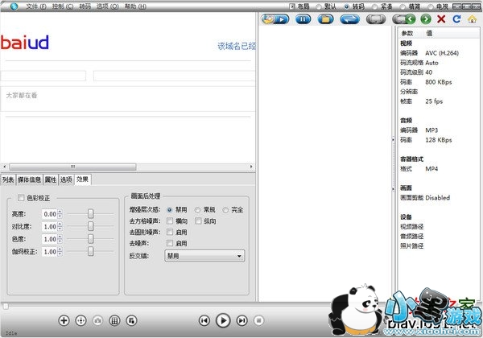Select the 紧凑 layout radio button
The width and height of the screenshot is (483, 338).
374,6
